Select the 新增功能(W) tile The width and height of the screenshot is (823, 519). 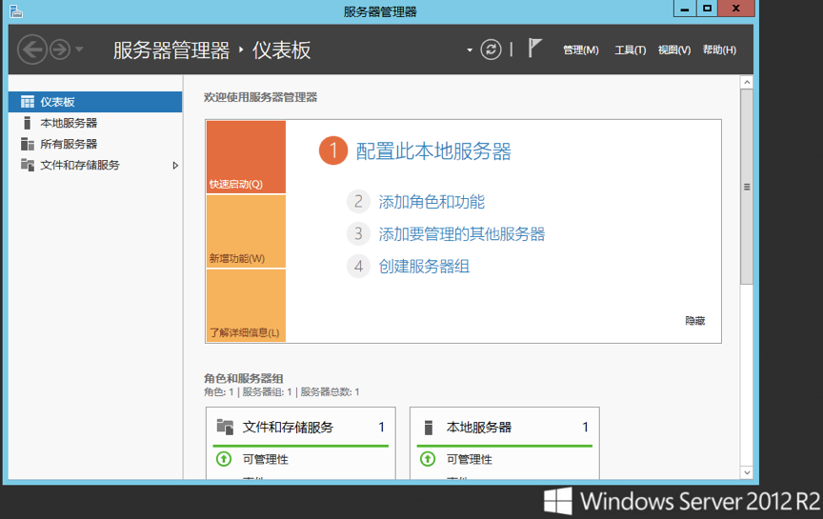point(246,231)
